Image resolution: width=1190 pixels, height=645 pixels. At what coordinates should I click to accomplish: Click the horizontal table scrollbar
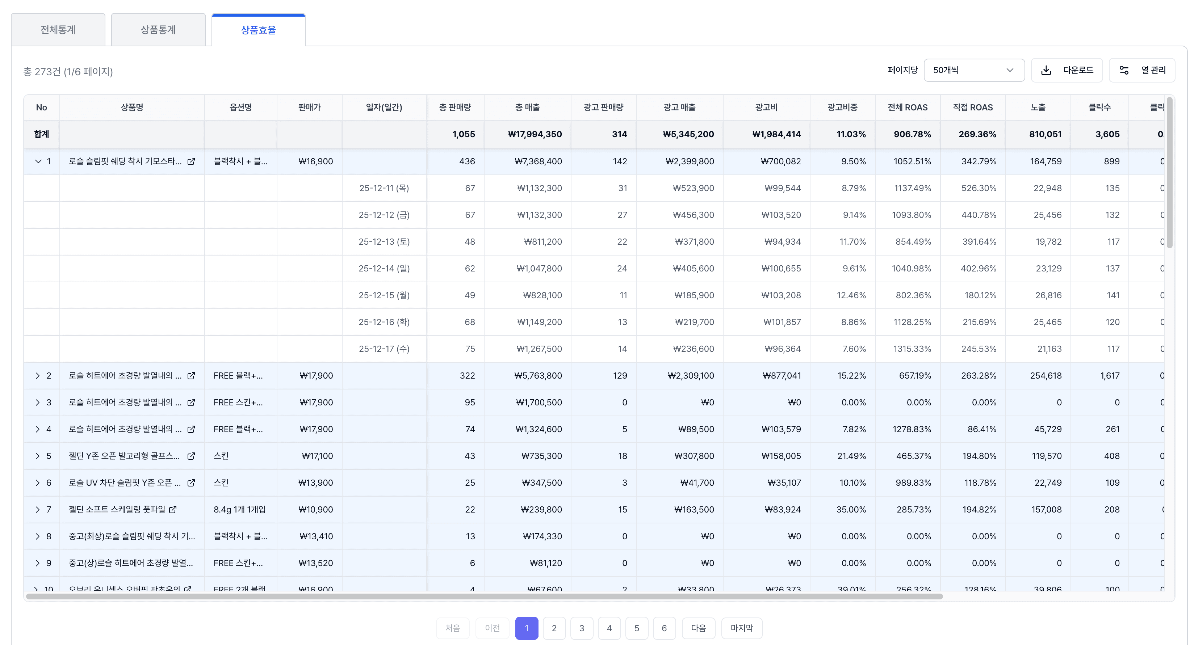coord(484,596)
